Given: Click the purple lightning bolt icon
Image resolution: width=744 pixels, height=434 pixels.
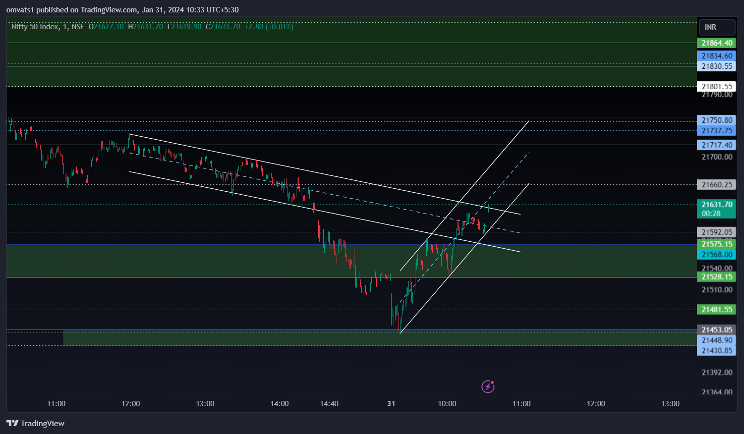Looking at the screenshot, I should coord(488,386).
